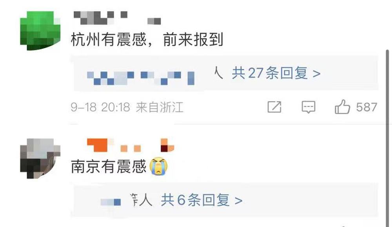Click the chevron after 共27条回复
Viewport: 392px width, 227px height.
(316, 74)
